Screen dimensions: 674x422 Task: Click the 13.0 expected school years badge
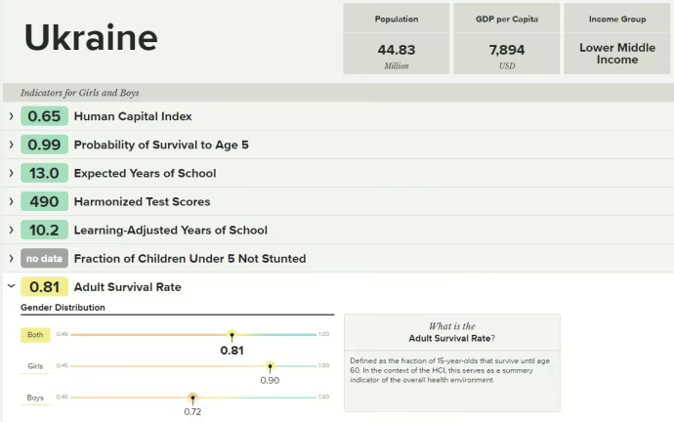click(x=44, y=173)
